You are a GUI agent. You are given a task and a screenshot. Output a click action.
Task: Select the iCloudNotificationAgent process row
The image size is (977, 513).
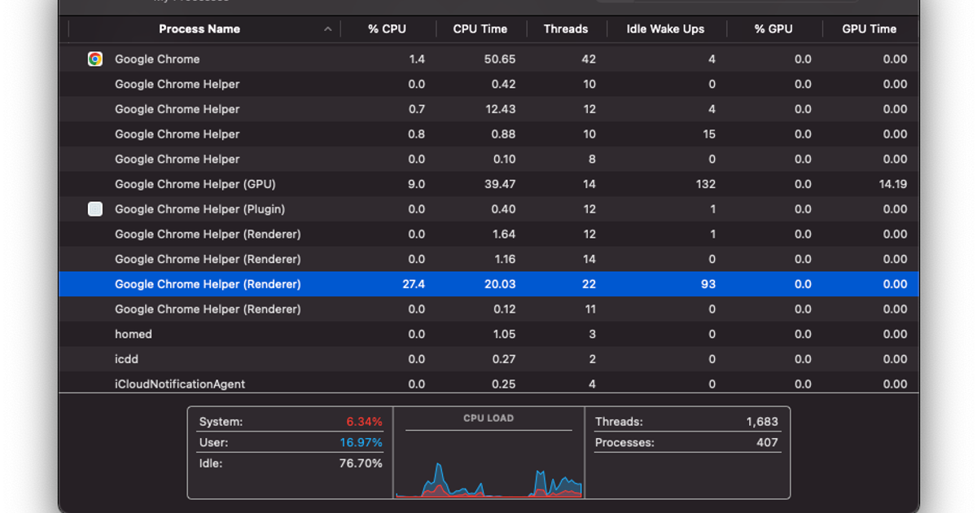(x=244, y=384)
